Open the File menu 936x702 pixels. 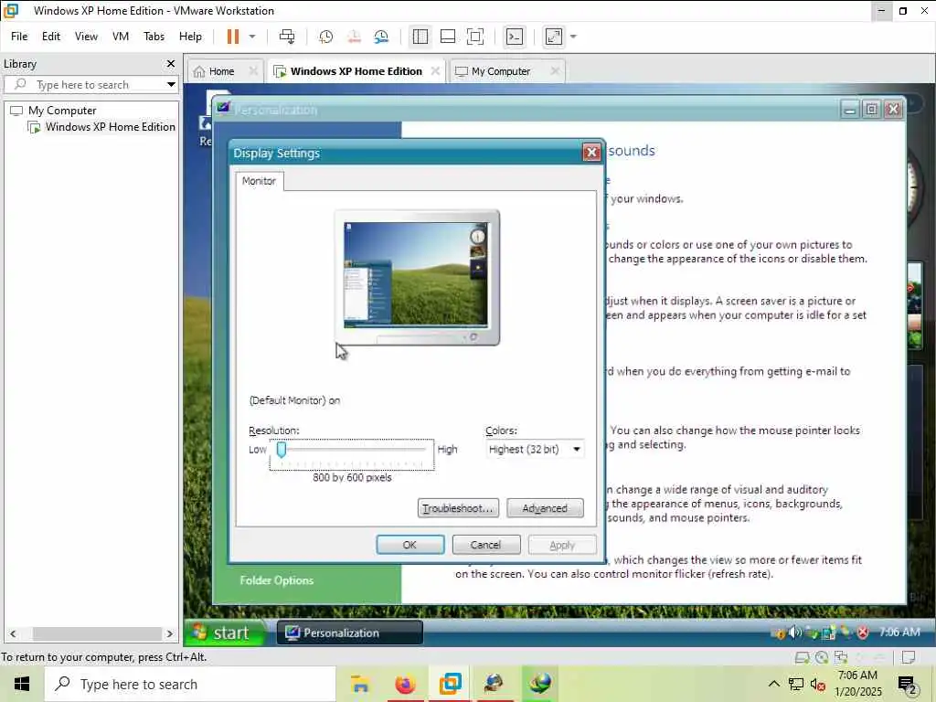point(19,37)
